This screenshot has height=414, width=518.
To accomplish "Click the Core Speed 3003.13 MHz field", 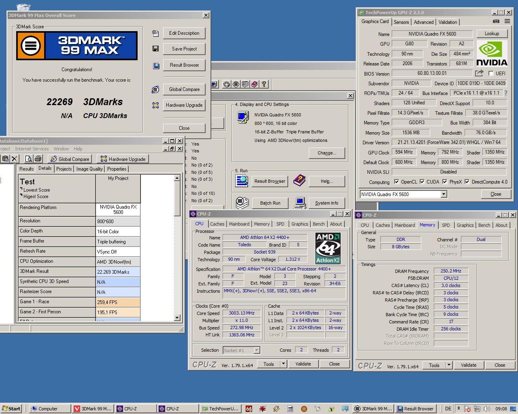I will coord(242,313).
